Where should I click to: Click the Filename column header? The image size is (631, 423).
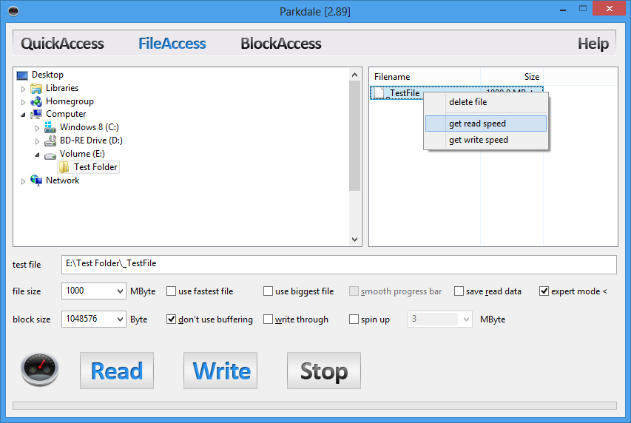tap(425, 77)
